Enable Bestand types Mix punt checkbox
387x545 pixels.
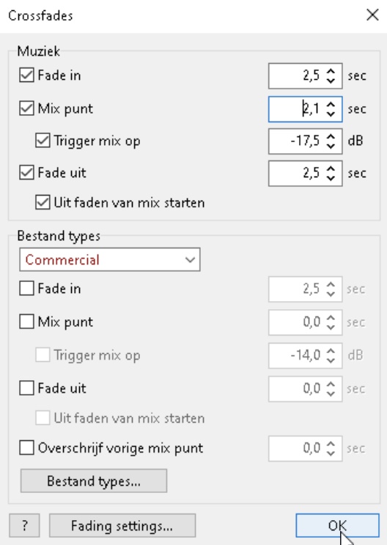point(27,322)
